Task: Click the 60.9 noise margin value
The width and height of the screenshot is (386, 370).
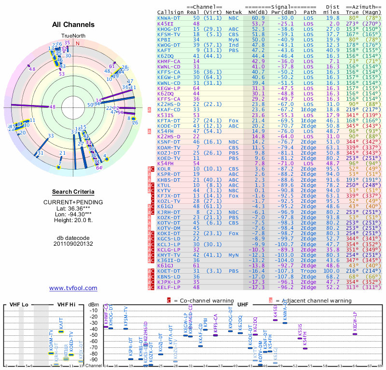Action: click(x=258, y=18)
